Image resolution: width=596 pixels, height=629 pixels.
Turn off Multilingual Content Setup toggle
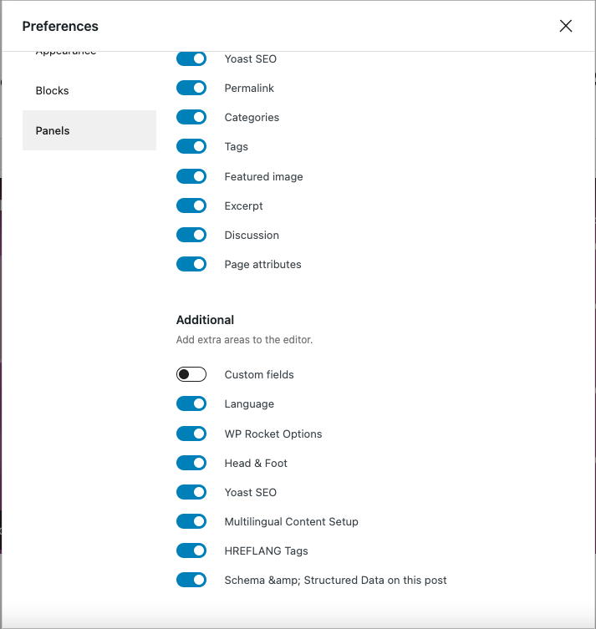point(191,521)
